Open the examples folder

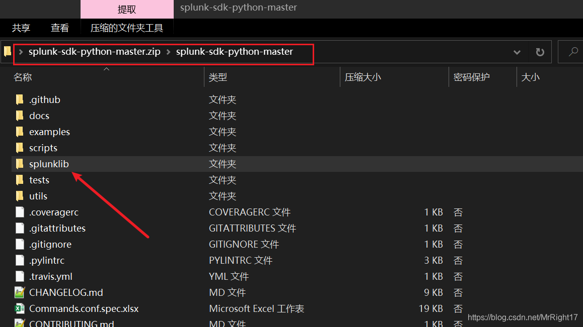(x=49, y=132)
